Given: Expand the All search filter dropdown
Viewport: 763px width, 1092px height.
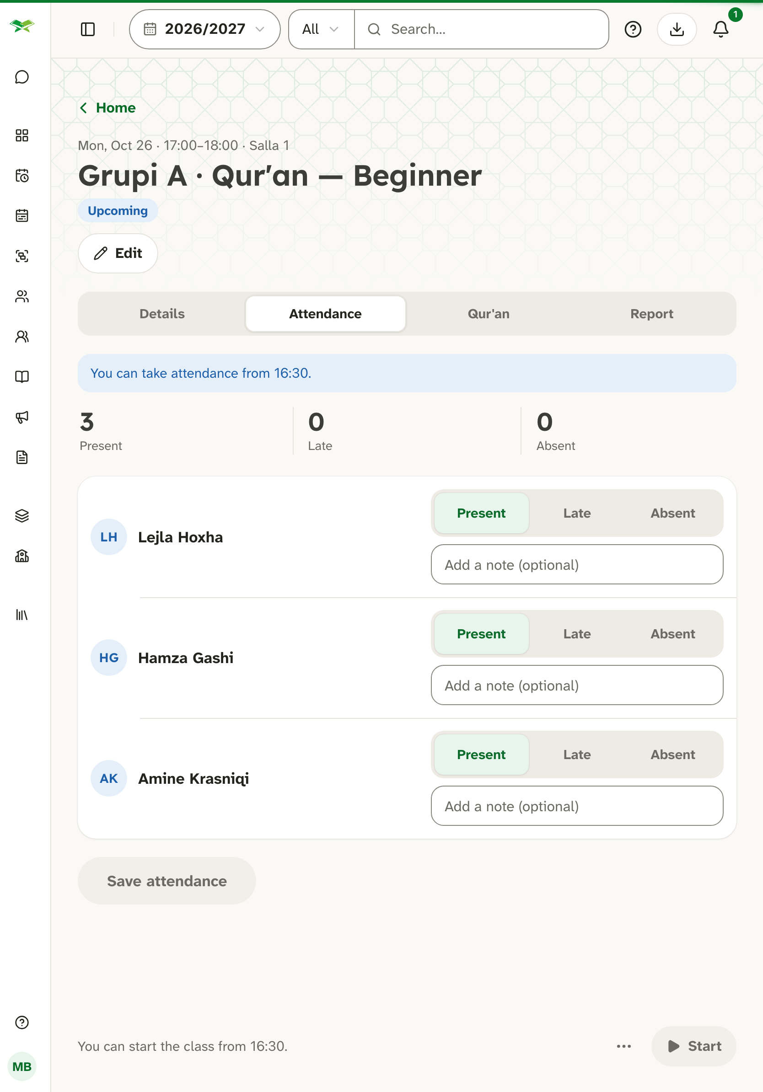Looking at the screenshot, I should (x=321, y=29).
